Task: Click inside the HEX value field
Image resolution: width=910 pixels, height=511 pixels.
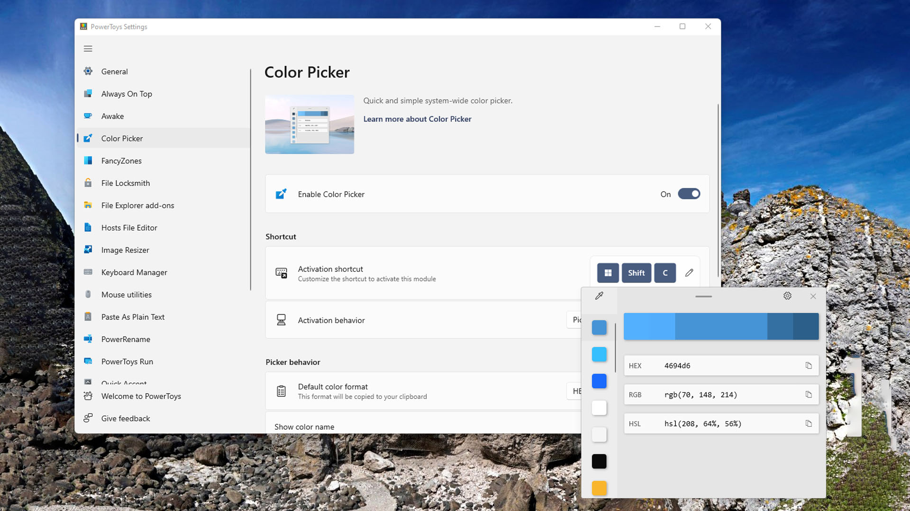Action: point(711,365)
